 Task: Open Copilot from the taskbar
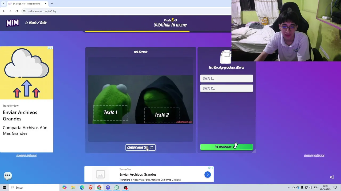(64, 188)
